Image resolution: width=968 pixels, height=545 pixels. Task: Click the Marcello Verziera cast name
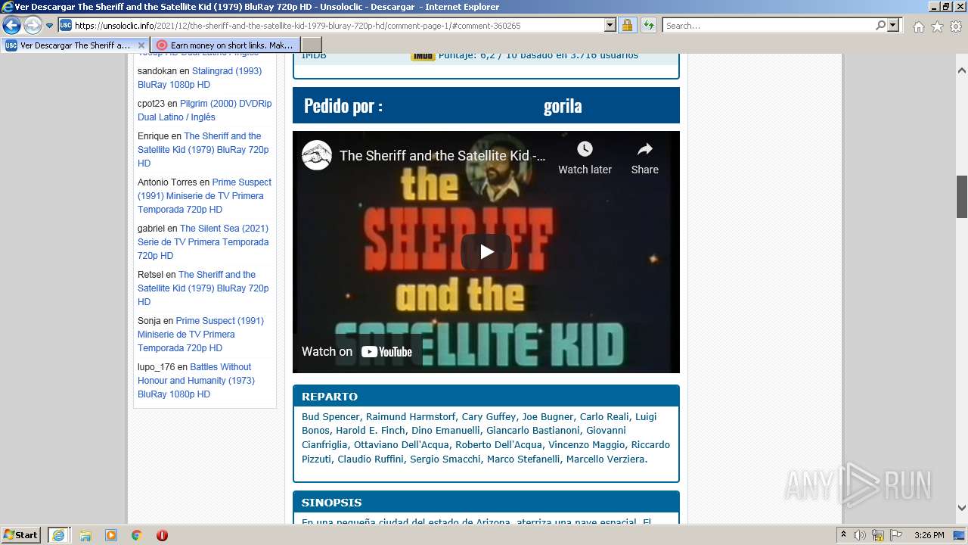click(605, 459)
